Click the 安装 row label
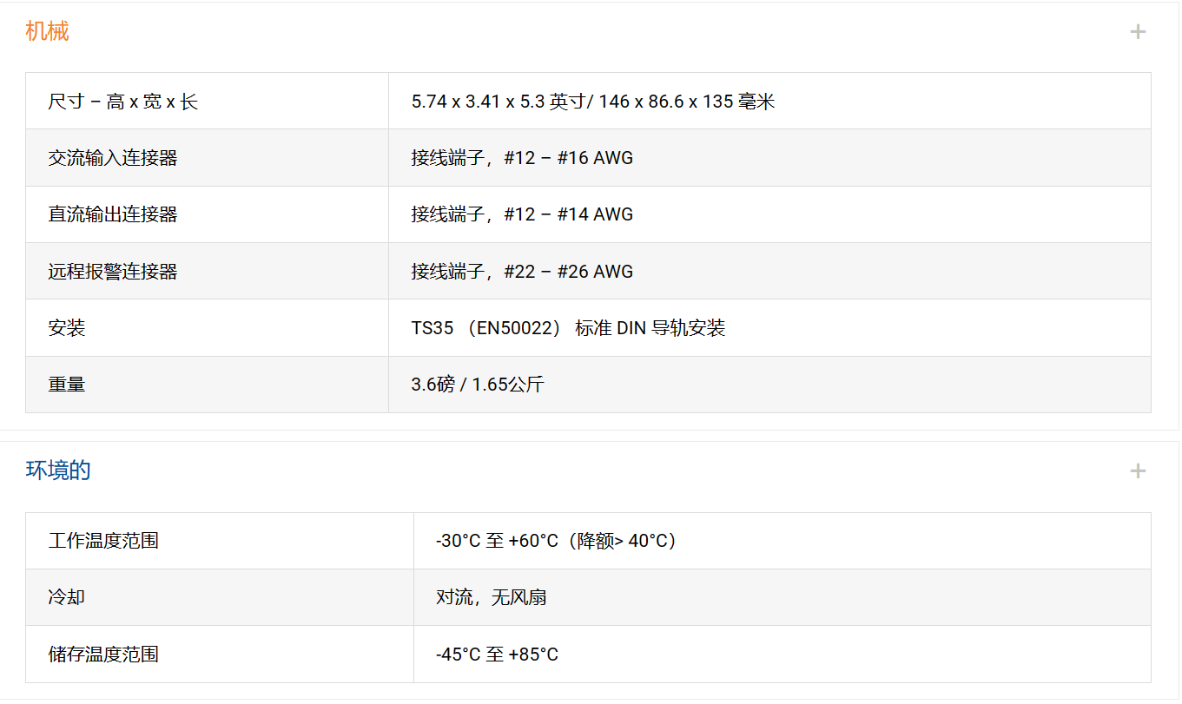The image size is (1182, 704). (67, 328)
